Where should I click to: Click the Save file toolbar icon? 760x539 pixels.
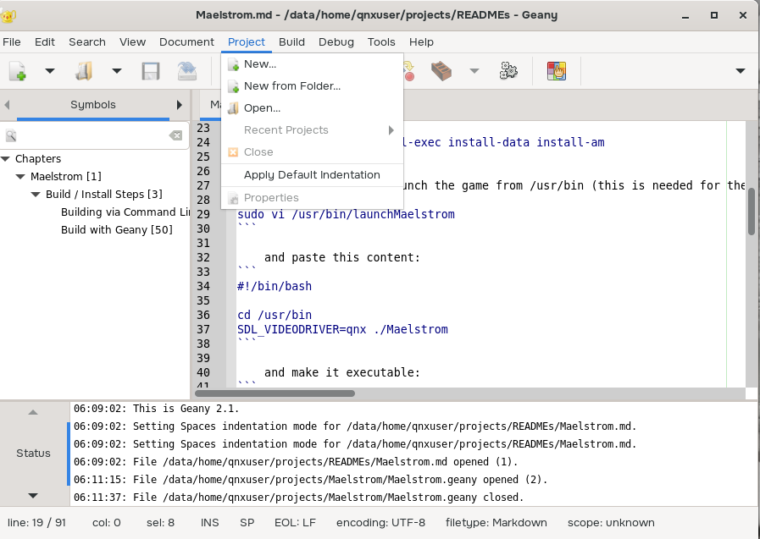pyautogui.click(x=151, y=71)
